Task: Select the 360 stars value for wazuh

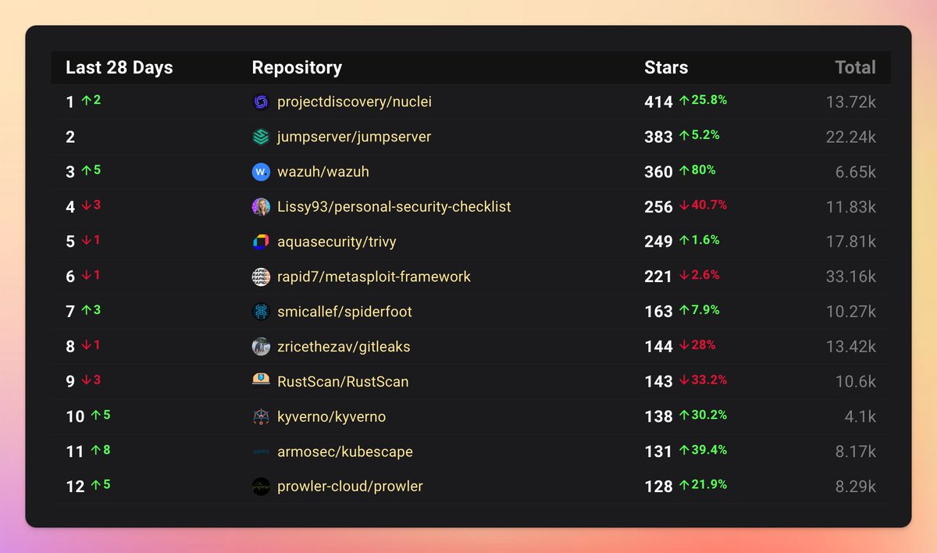Action: (658, 172)
